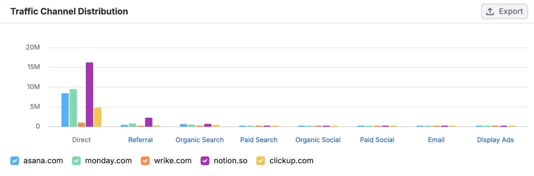534x176 pixels.
Task: Click the orange wrike.com Direct bar
Action: (81, 125)
